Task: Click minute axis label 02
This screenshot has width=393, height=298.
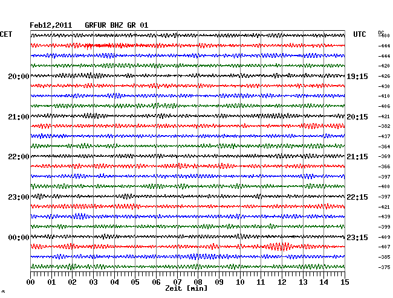Action: pos(72,282)
